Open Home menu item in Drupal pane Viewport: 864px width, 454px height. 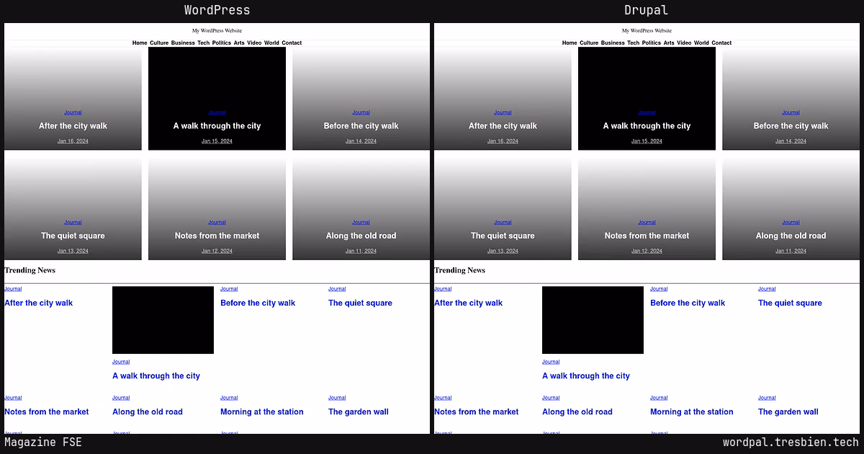[x=570, y=43]
